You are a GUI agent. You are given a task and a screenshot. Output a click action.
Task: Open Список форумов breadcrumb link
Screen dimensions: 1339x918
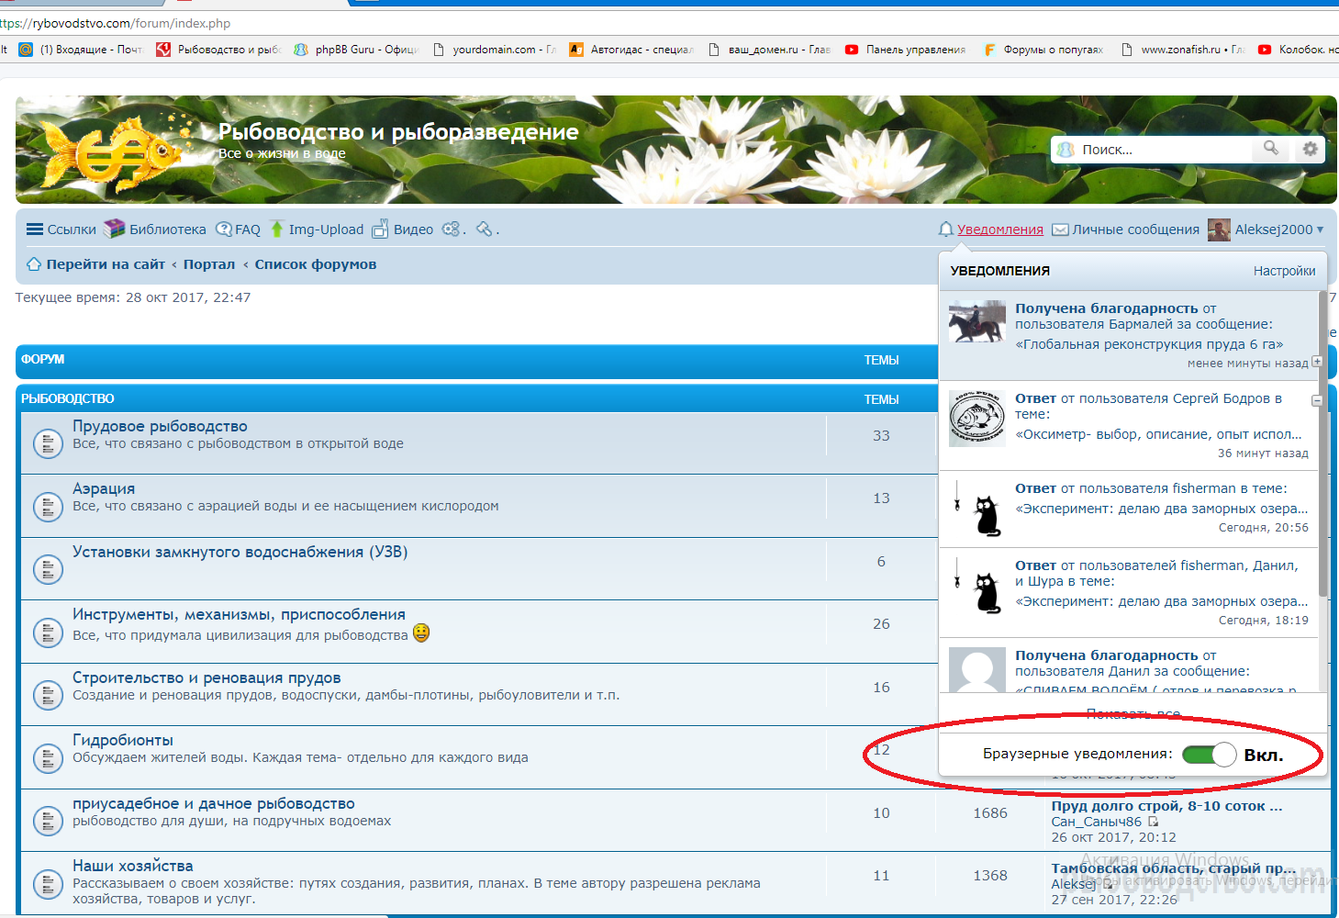tap(316, 264)
